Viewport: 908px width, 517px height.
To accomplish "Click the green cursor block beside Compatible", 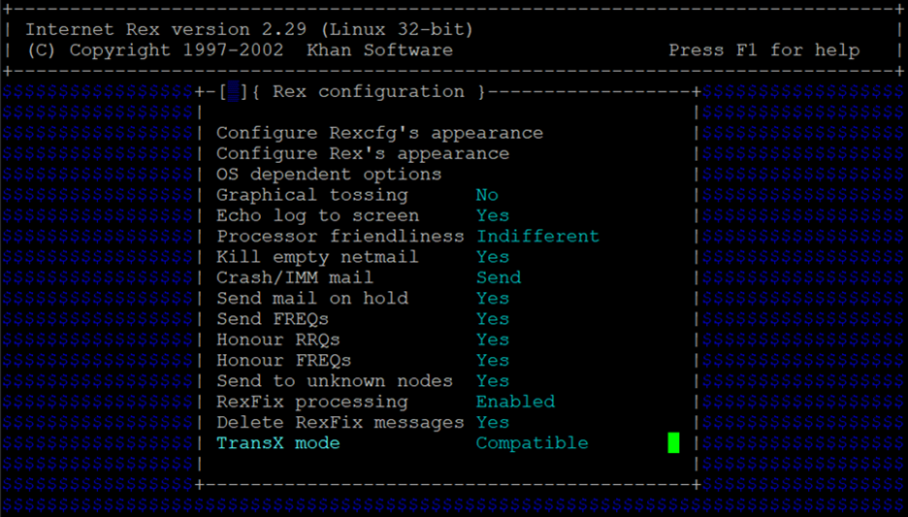I will click(673, 443).
